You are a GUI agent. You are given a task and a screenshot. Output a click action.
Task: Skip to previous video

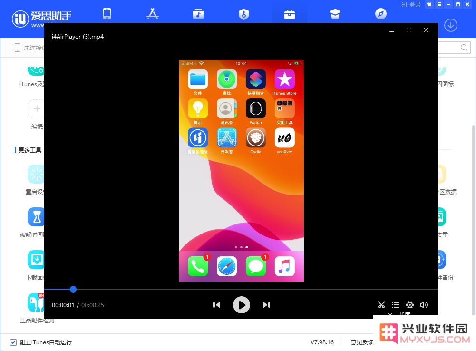[216, 305]
